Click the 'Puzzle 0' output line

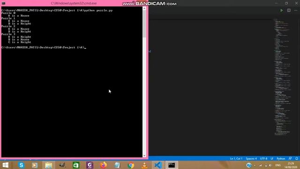(8, 13)
